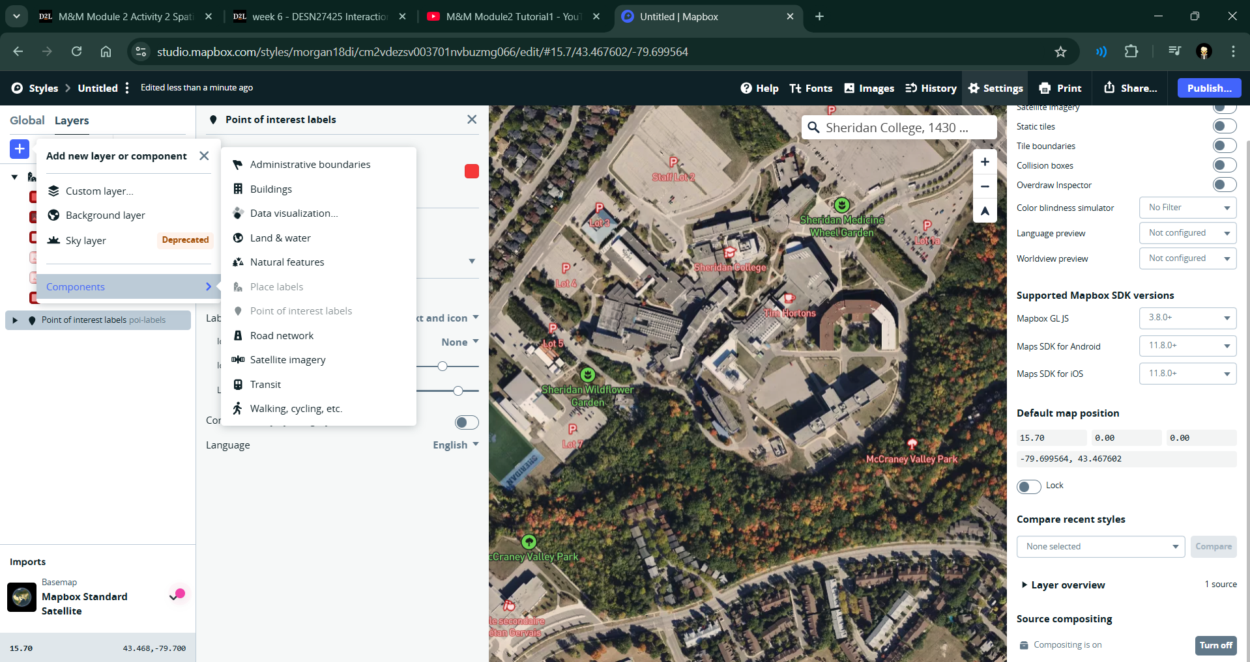
Task: Toggle the Collision boxes switch
Action: [x=1224, y=165]
